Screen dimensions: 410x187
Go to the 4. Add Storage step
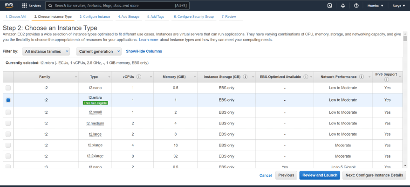pos(129,16)
